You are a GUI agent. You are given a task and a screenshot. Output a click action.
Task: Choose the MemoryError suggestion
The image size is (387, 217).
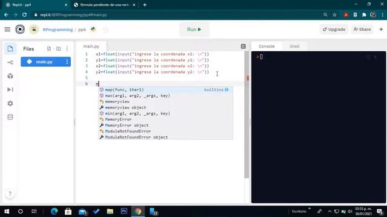(166, 119)
